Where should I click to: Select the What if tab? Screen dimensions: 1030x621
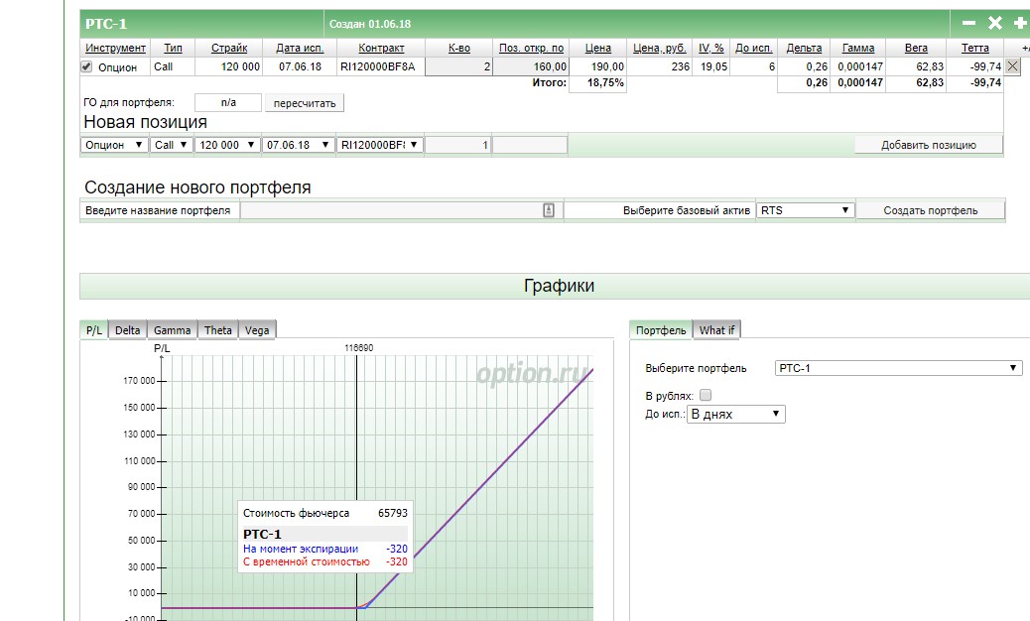coord(716,330)
